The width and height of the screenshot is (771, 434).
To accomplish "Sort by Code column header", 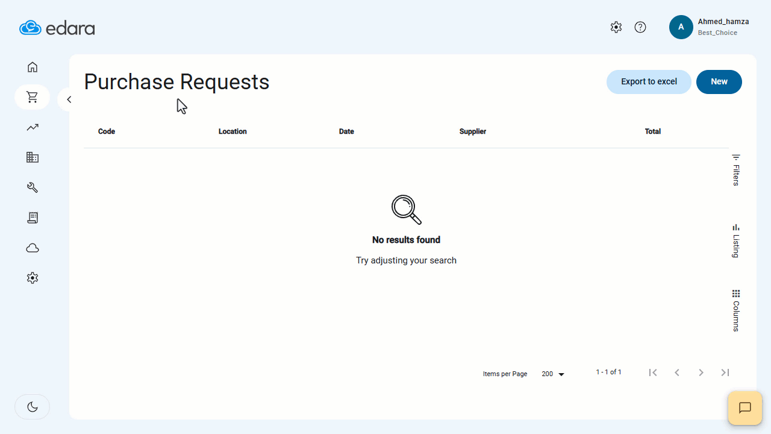I will point(107,131).
